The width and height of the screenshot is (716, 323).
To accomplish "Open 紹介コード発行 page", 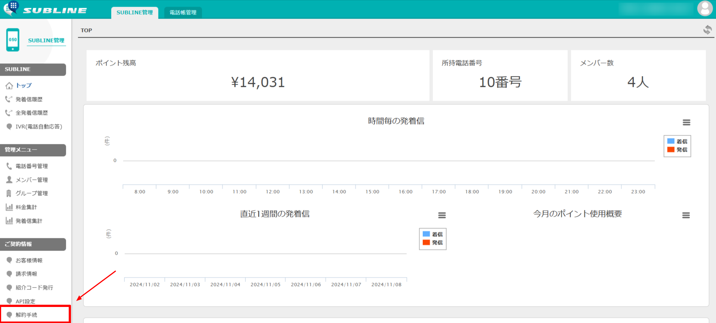I will 34,288.
